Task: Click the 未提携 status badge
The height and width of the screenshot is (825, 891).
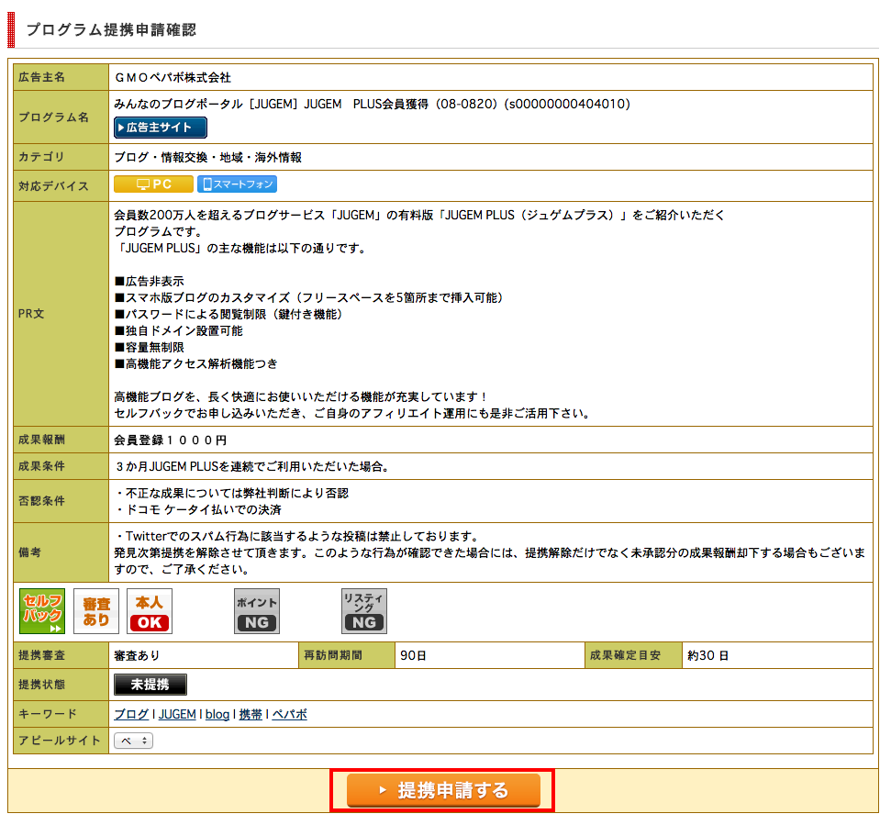Action: coord(150,685)
